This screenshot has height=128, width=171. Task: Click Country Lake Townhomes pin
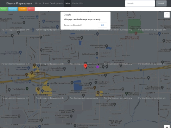(82, 38)
